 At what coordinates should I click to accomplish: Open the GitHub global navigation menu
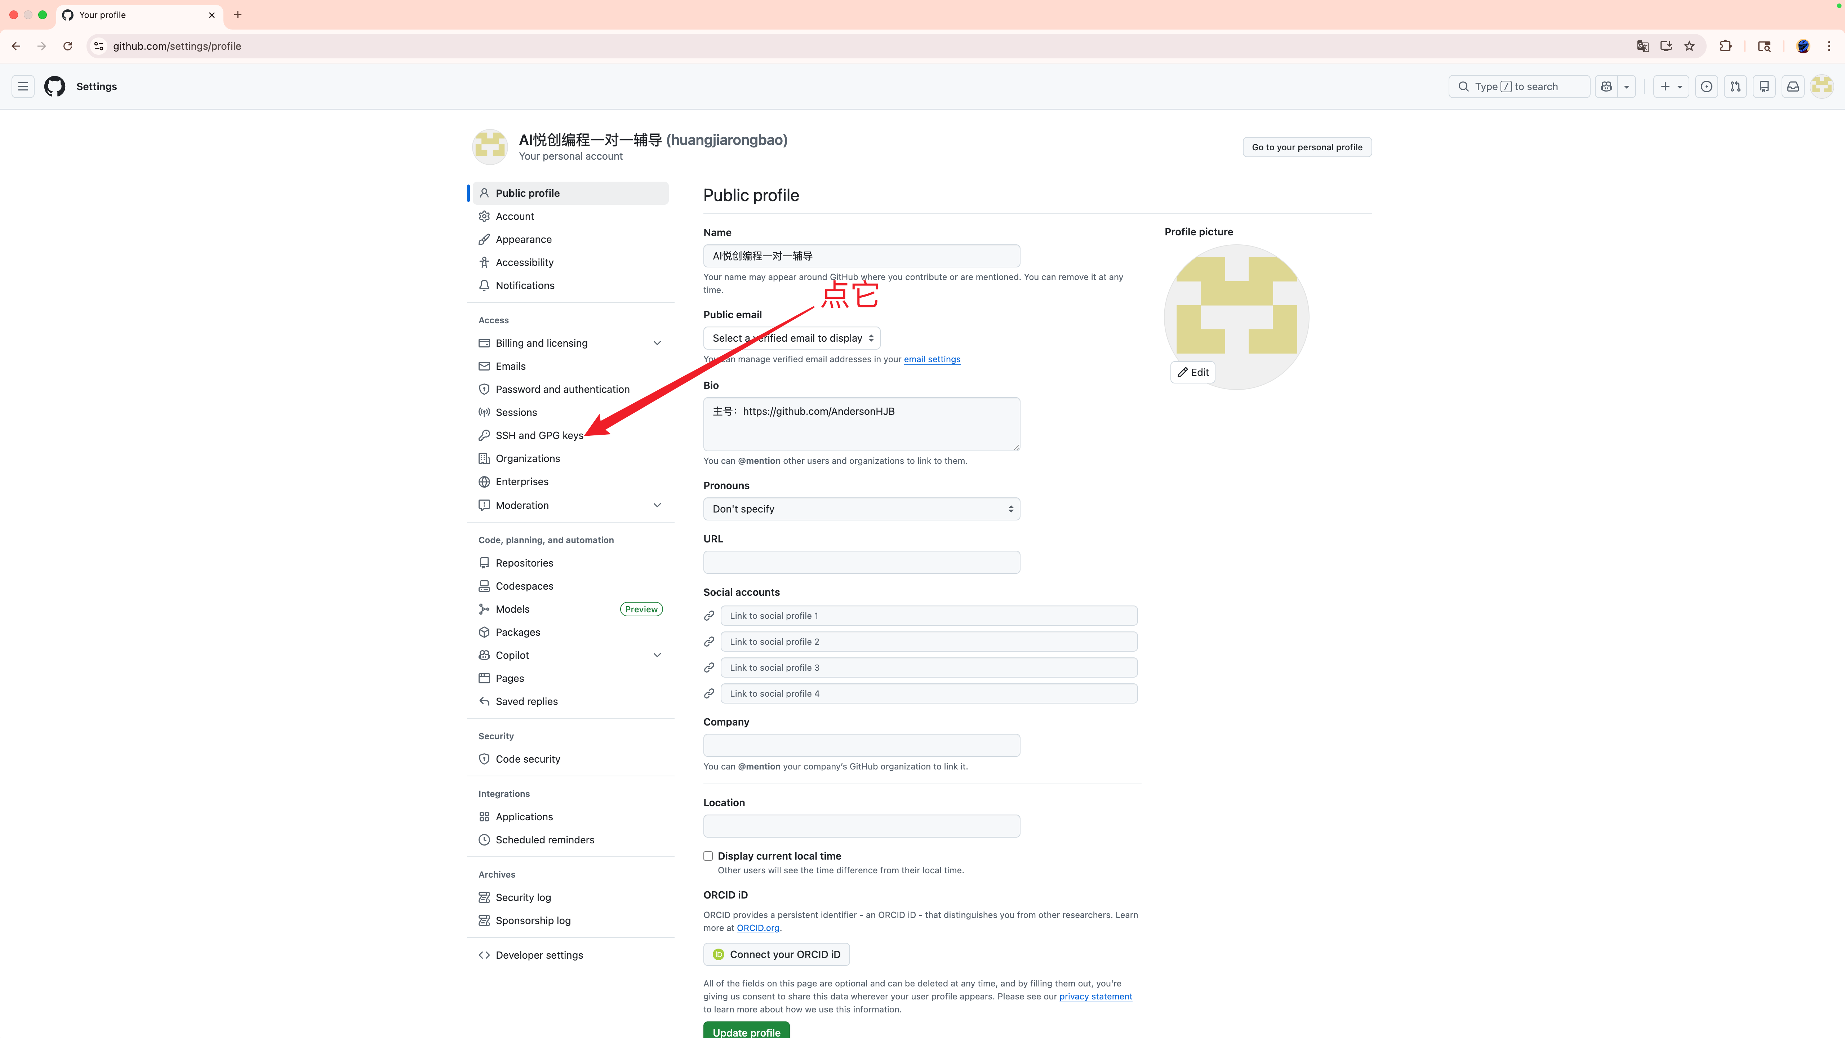click(x=23, y=86)
